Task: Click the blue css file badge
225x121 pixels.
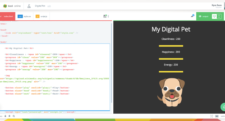Action: pos(20,16)
